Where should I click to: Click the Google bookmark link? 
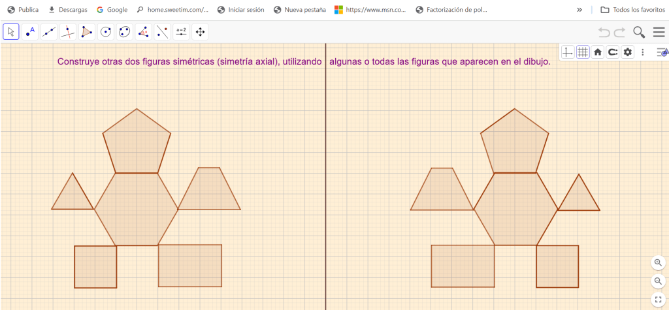pyautogui.click(x=112, y=10)
